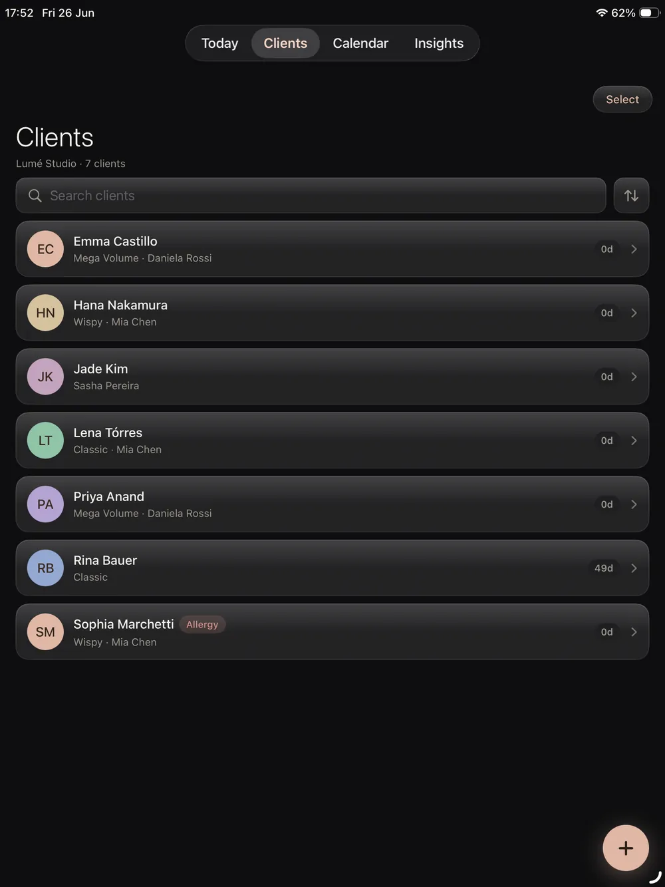Screen dimensions: 665x887
Task: Open the Emma Castillo name
Action: coord(115,242)
